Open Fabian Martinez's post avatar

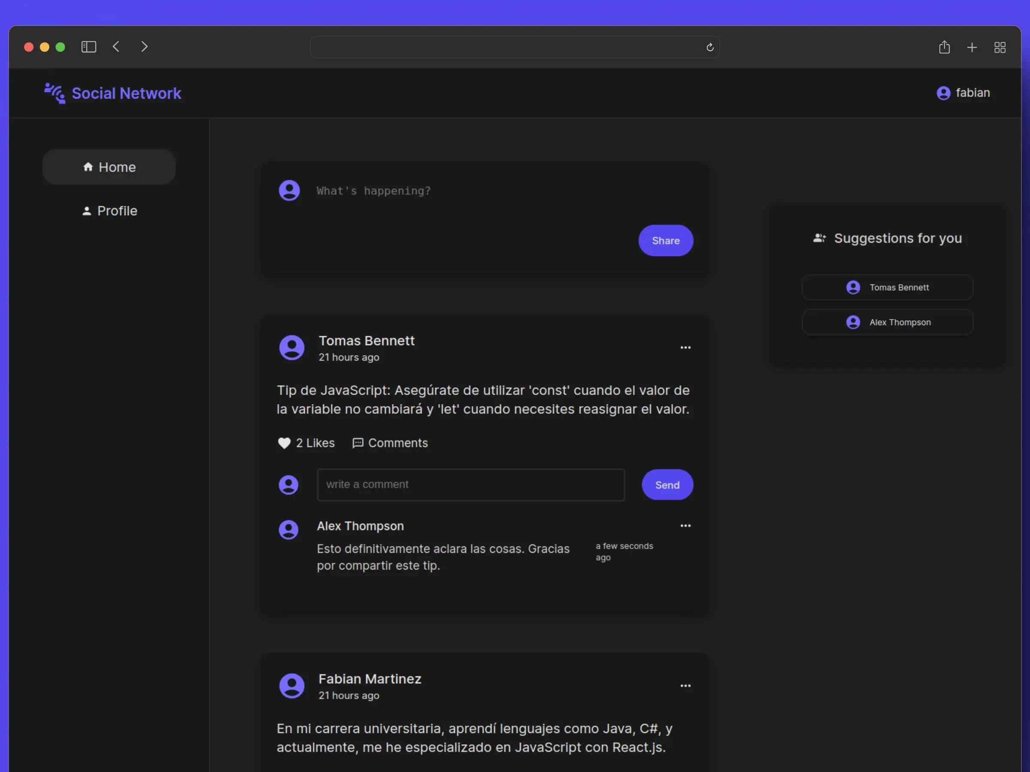tap(291, 685)
